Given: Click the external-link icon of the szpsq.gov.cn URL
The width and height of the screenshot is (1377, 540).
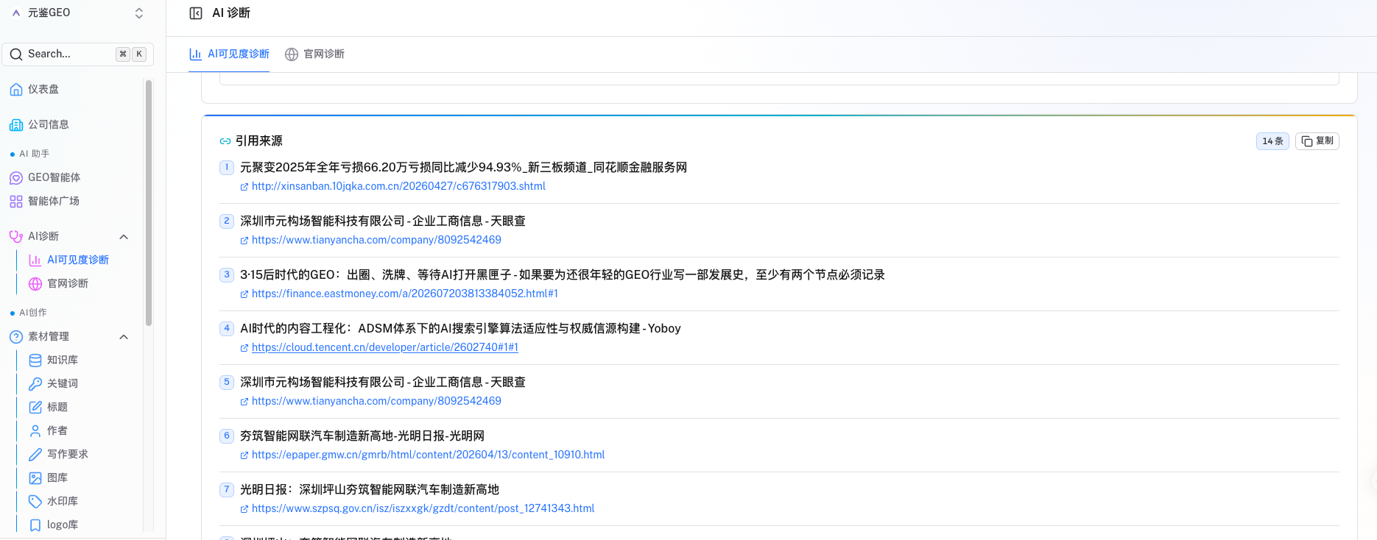Looking at the screenshot, I should pyautogui.click(x=244, y=509).
